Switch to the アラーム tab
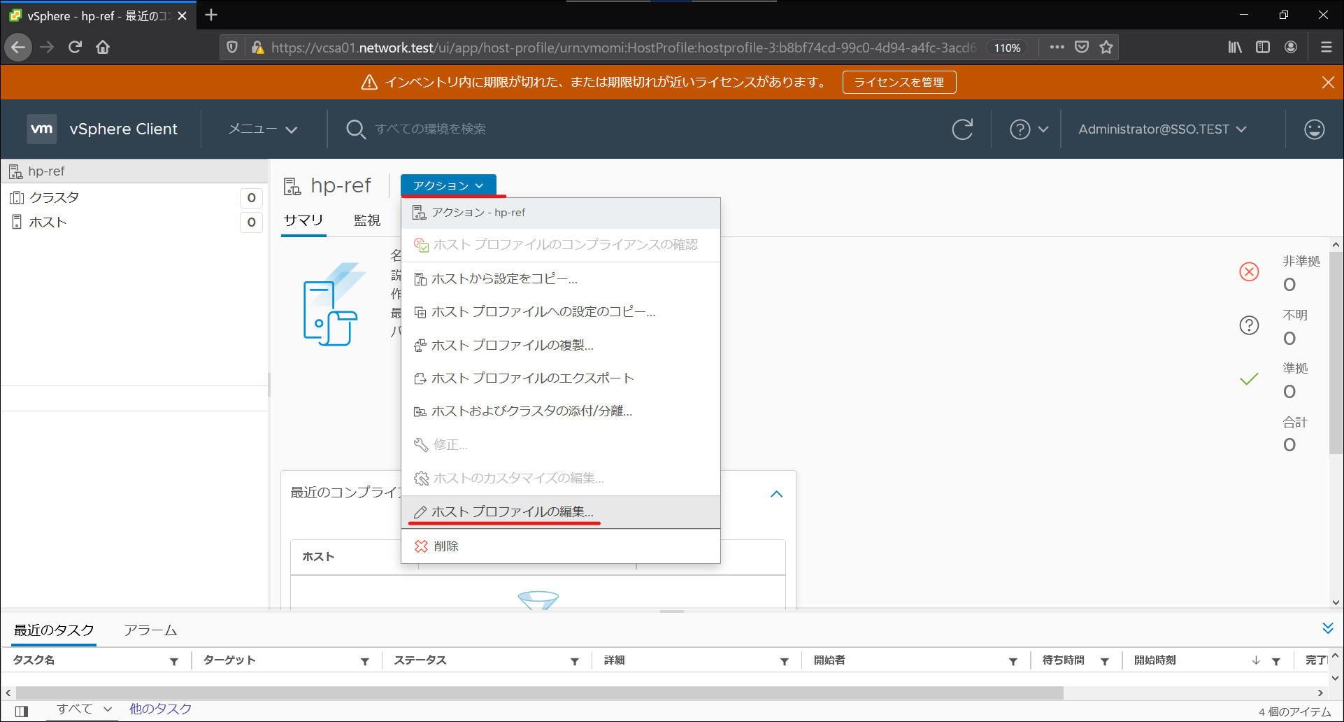This screenshot has height=722, width=1344. click(150, 630)
